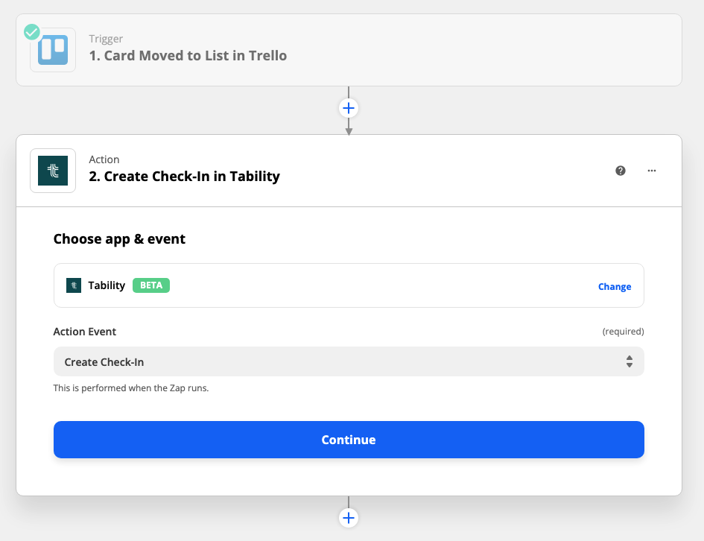This screenshot has width=704, height=541.
Task: Click the Tability app name in the app field
Action: (107, 285)
